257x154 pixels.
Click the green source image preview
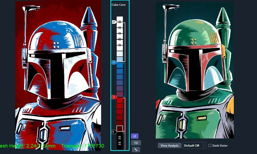click(x=195, y=70)
